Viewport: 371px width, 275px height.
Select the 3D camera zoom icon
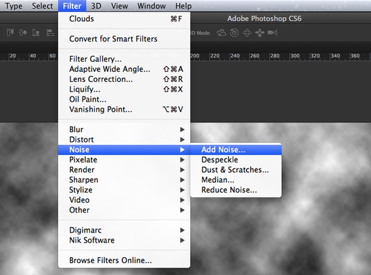[273, 33]
